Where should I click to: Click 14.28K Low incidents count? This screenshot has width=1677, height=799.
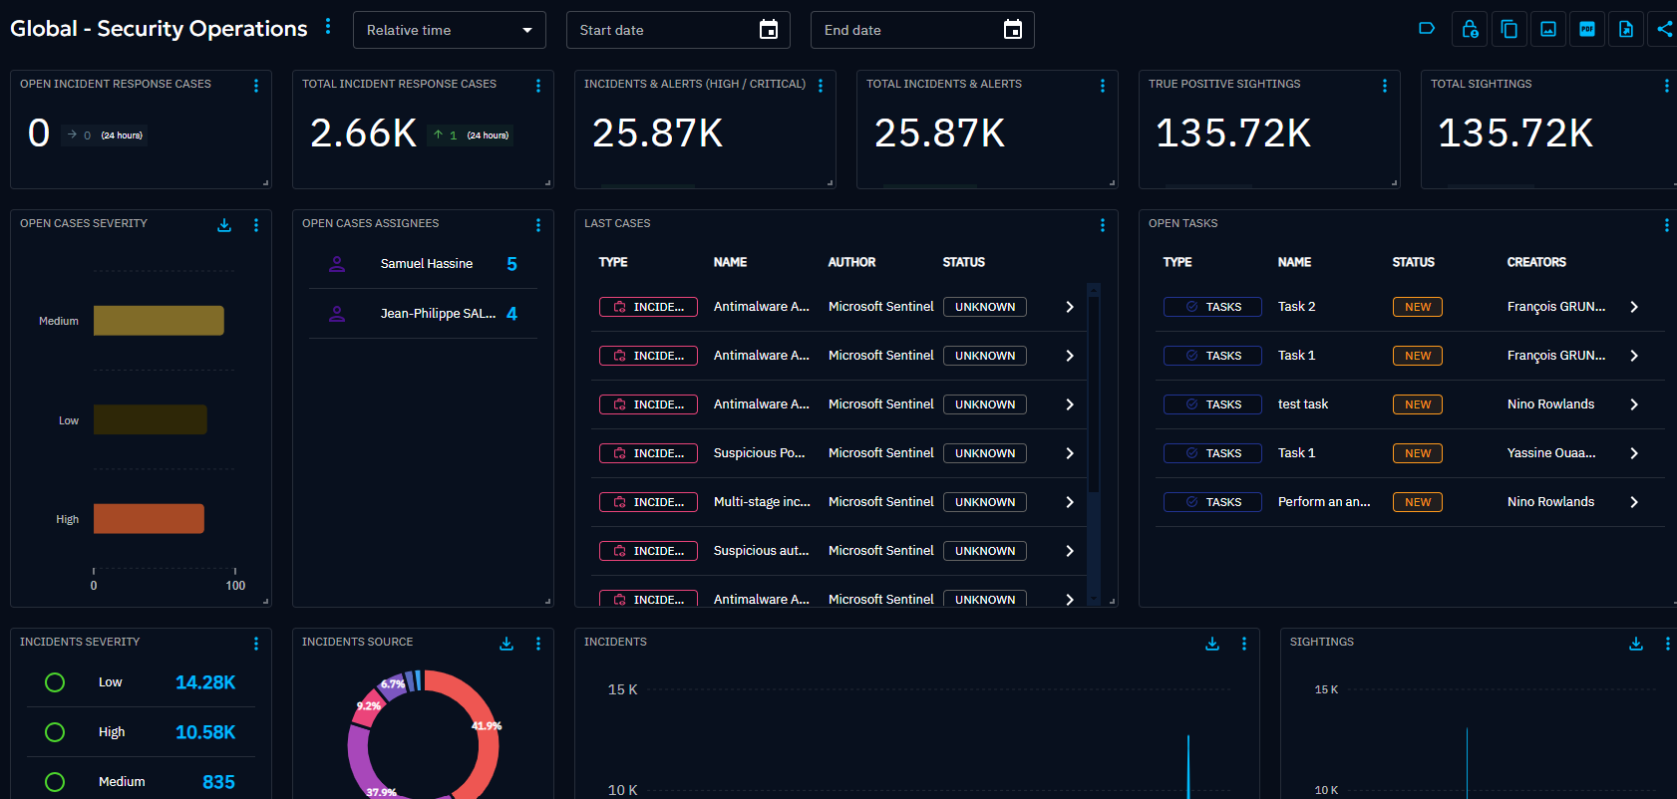click(x=205, y=682)
